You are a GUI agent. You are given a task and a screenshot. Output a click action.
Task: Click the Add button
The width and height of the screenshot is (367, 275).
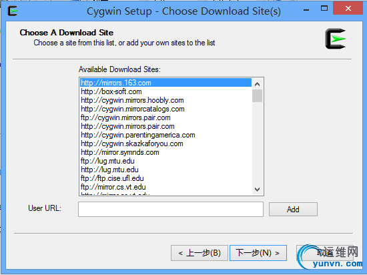click(x=293, y=209)
